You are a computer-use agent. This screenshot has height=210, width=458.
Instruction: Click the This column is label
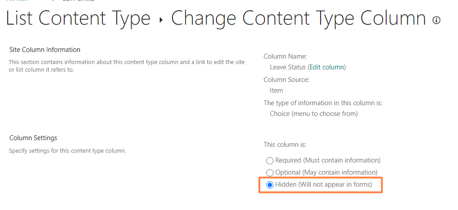tap(285, 145)
